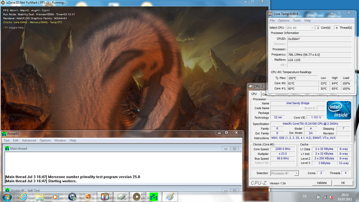Viewport: 359px width, 202px height.
Task: Click the Validate button in CPU-Z
Action: [322, 183]
